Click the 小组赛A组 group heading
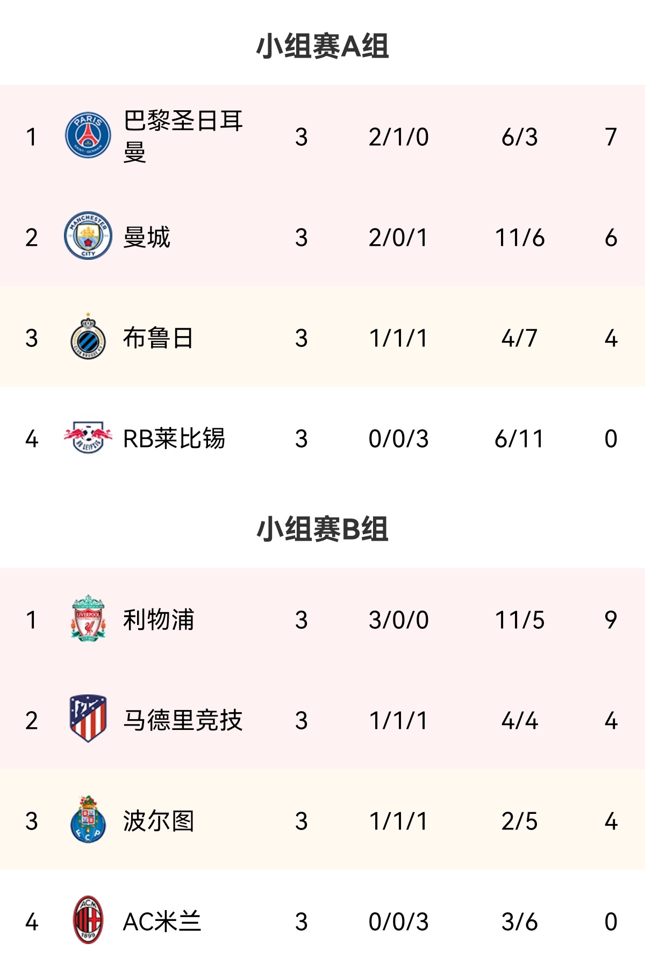The width and height of the screenshot is (645, 972). point(322,46)
